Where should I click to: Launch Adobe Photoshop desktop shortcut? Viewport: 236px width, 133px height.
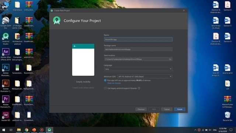click(6, 70)
